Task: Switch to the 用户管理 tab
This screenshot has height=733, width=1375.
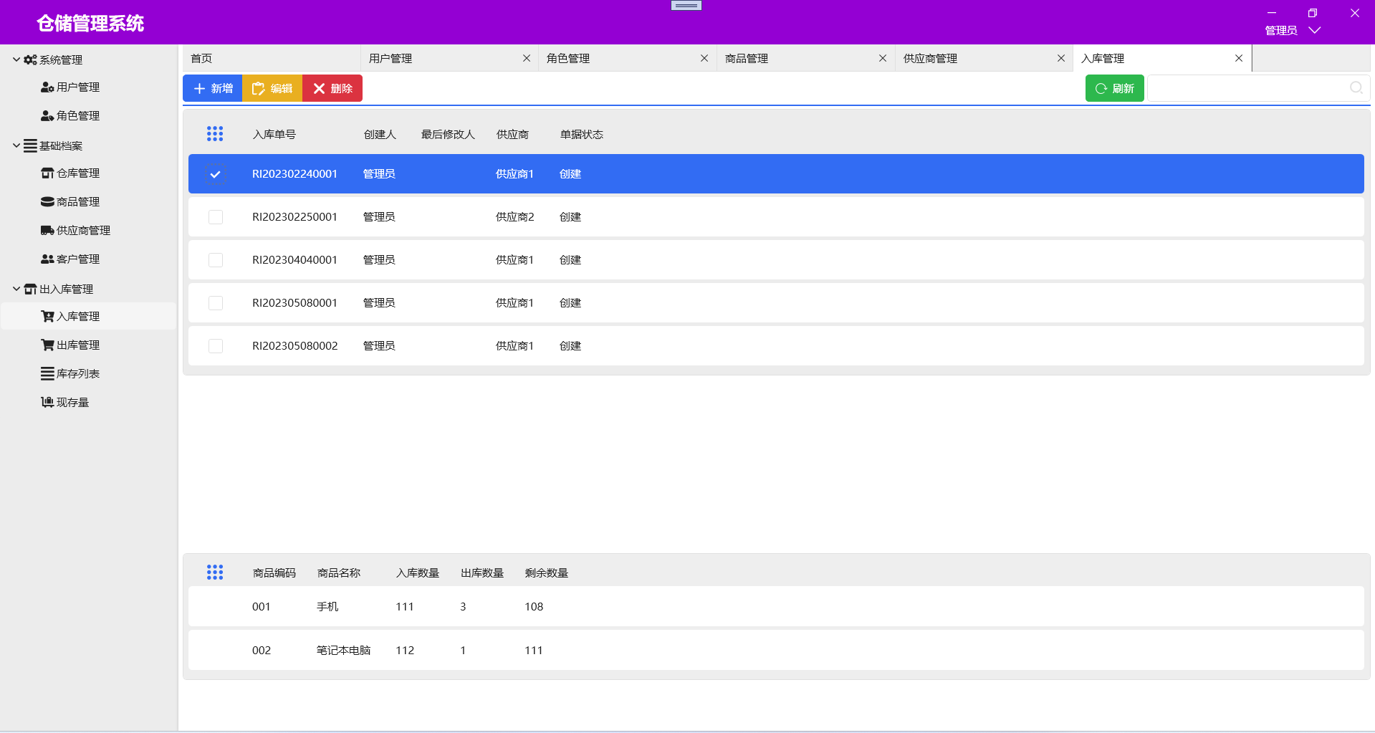Action: (x=449, y=59)
